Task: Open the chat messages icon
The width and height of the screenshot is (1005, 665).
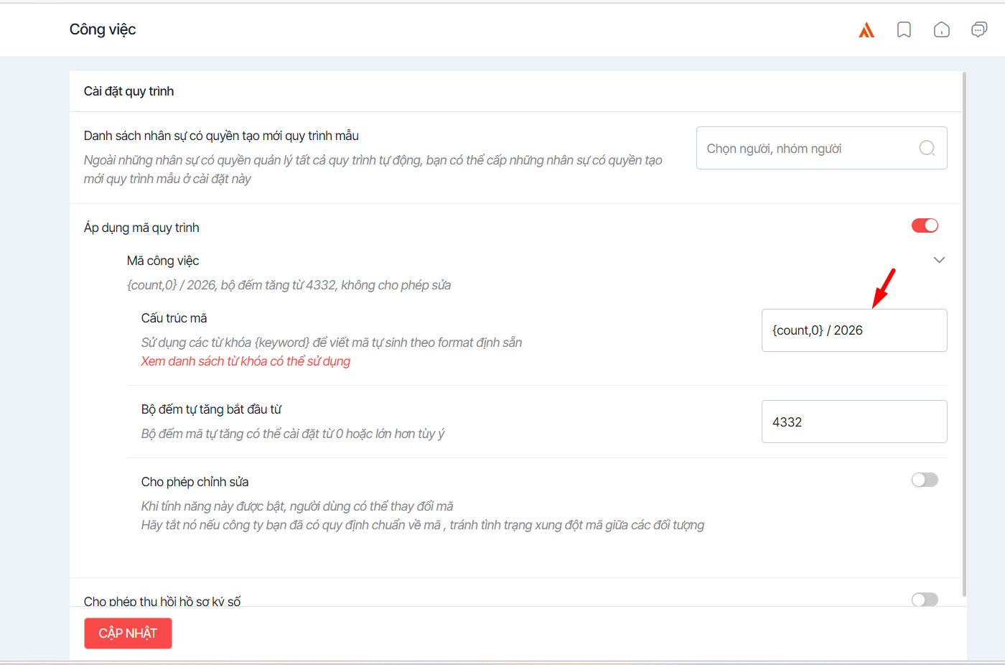Action: click(978, 29)
